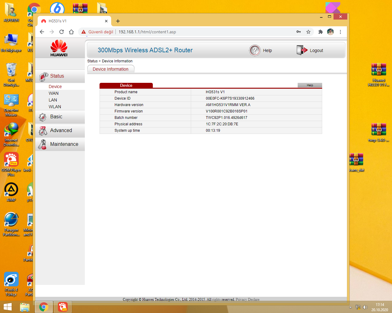
Task: Open the Chrome three-dot menu
Action: click(x=340, y=32)
